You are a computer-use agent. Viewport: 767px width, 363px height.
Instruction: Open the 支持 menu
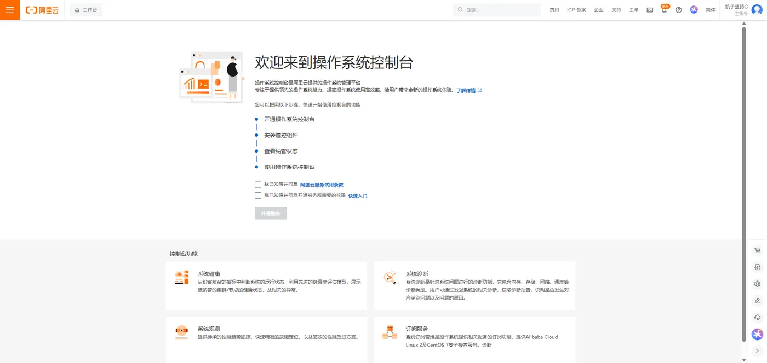point(616,10)
